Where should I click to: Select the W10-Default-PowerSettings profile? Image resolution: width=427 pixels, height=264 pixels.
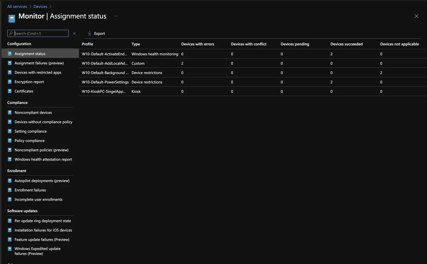(x=105, y=82)
